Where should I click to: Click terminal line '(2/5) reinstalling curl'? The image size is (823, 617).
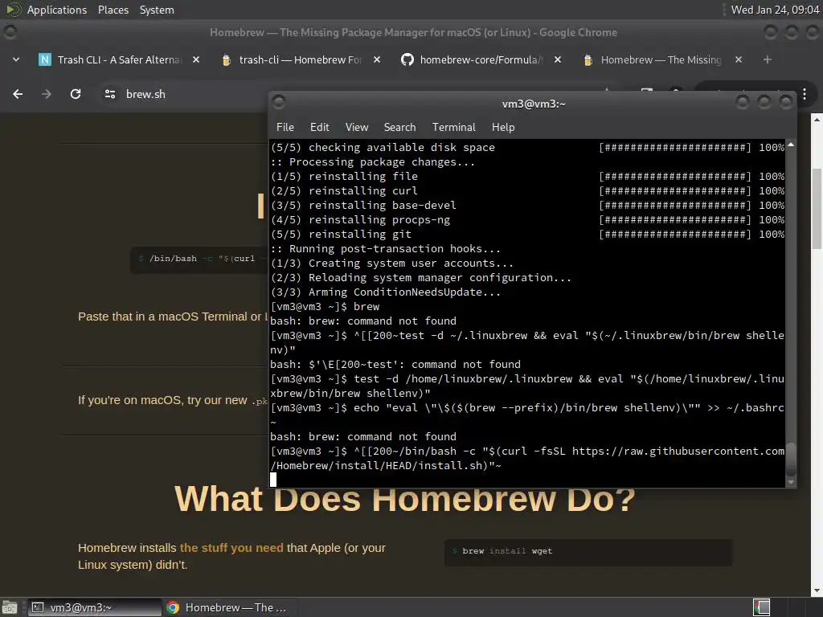pyautogui.click(x=344, y=191)
